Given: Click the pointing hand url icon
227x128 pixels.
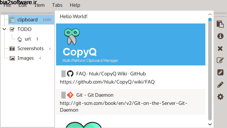Looking at the screenshot, I should pyautogui.click(x=20, y=39).
